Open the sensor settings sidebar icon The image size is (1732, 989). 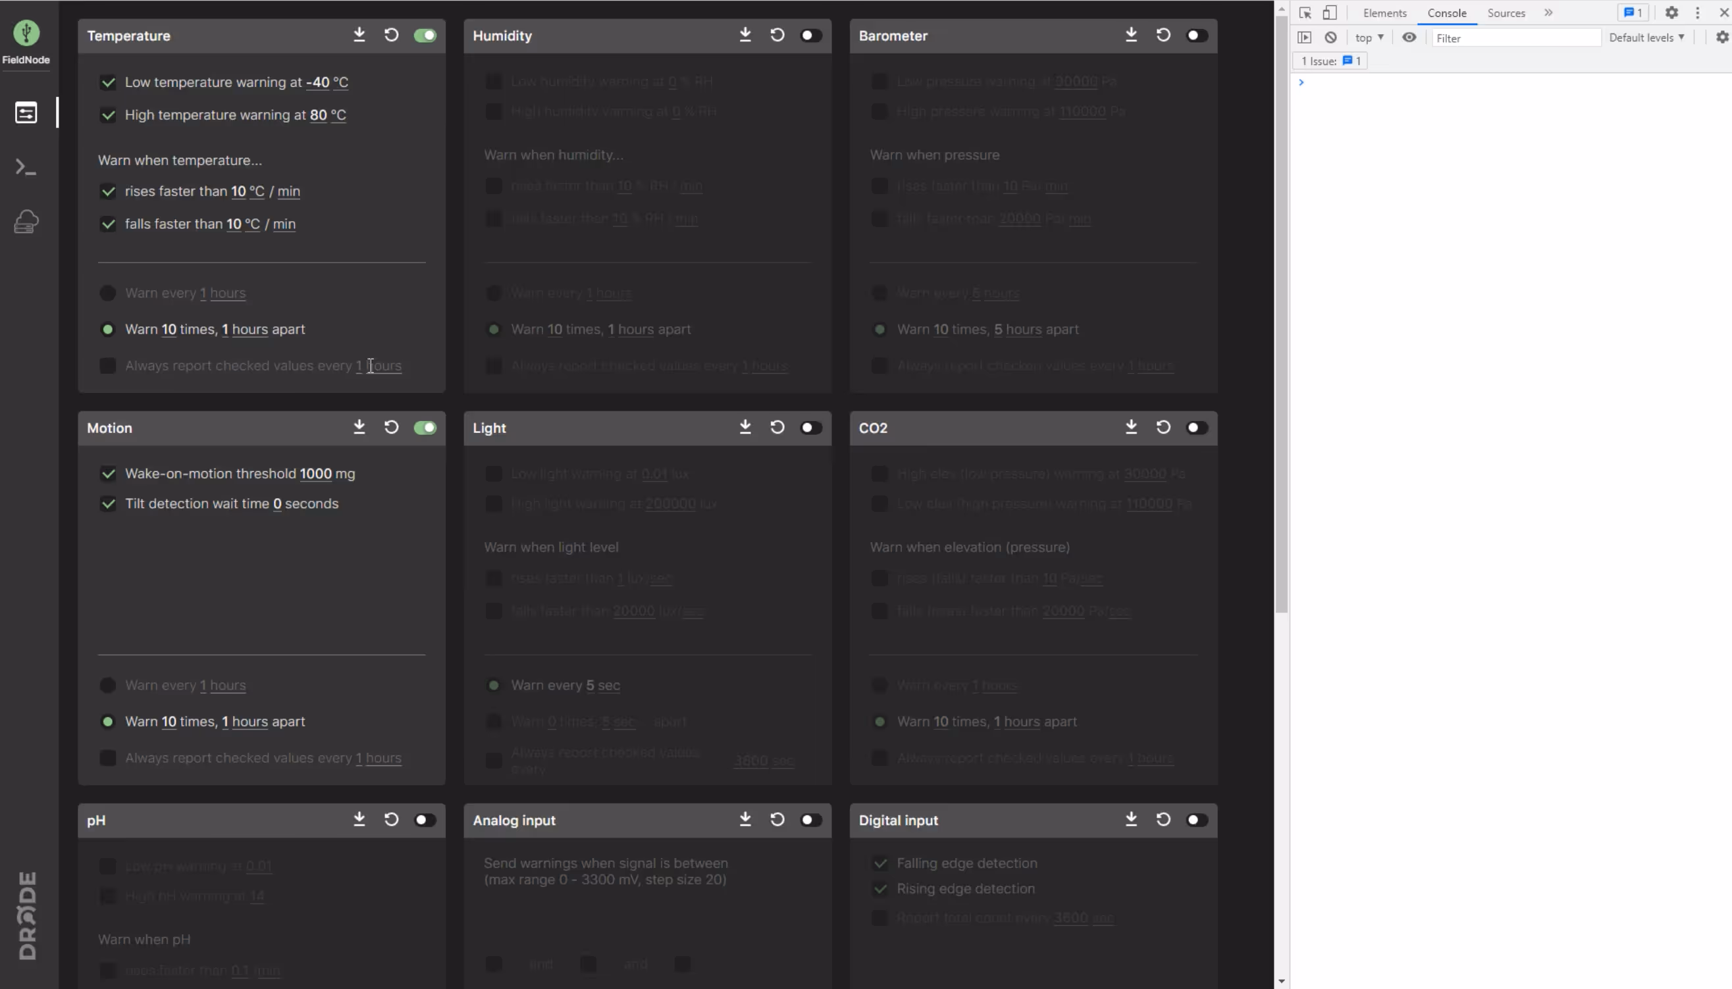pyautogui.click(x=26, y=112)
